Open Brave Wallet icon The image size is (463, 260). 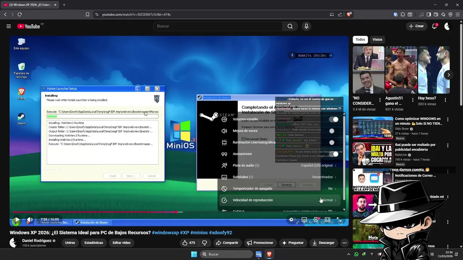click(436, 14)
